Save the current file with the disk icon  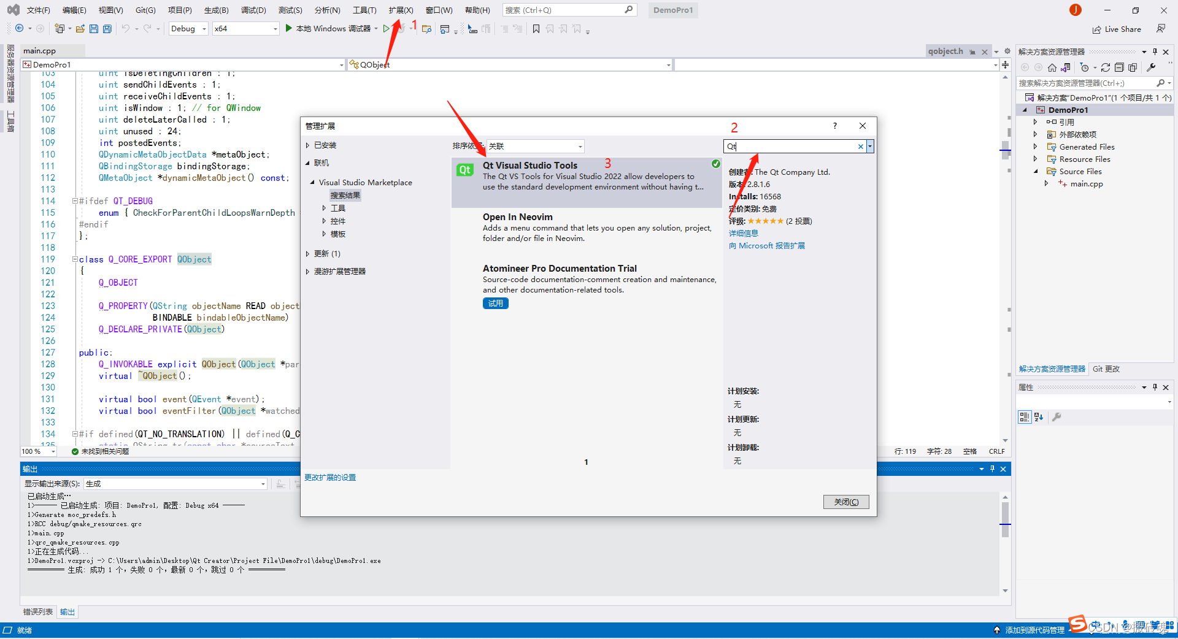94,29
